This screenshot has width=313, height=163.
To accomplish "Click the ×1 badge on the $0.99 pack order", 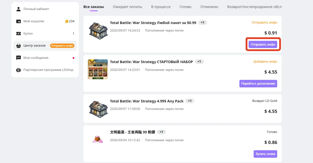I will 203,23.
